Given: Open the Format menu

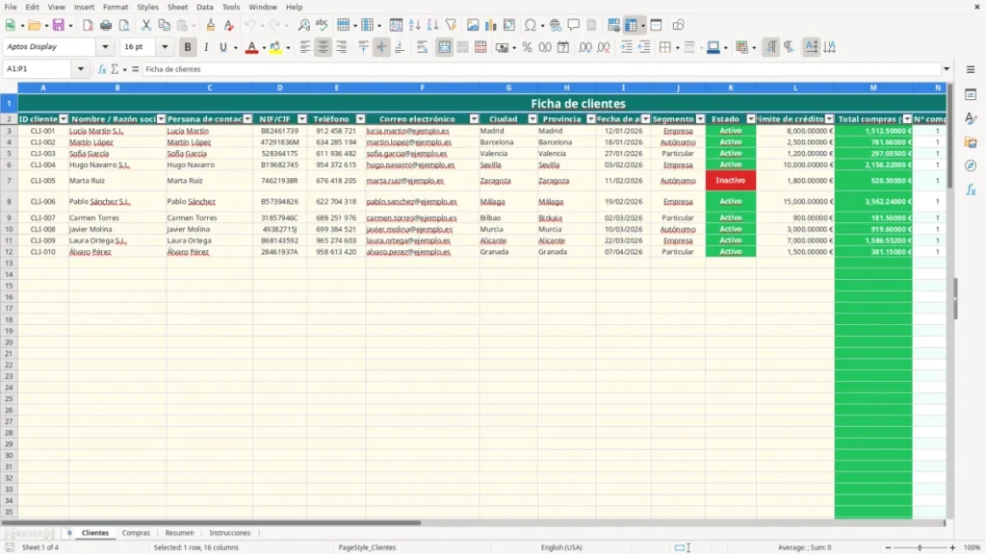Looking at the screenshot, I should pos(116,7).
